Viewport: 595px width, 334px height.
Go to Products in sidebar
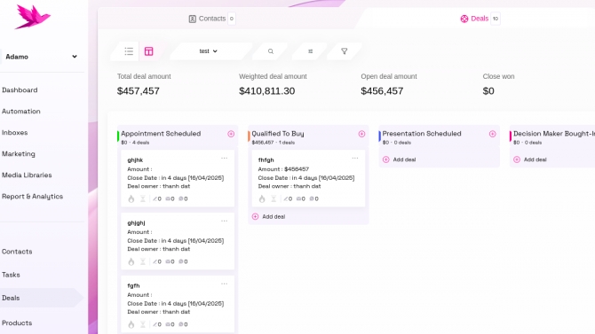(x=17, y=323)
